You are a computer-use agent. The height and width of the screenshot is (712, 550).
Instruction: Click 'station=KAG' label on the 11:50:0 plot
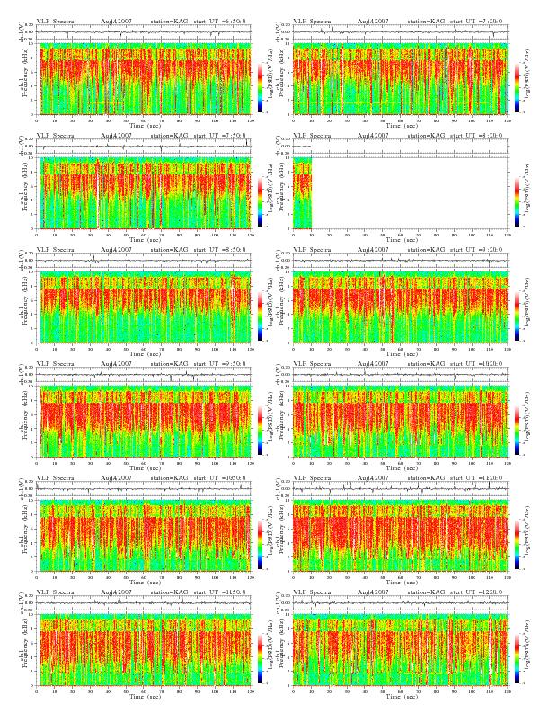169,592
